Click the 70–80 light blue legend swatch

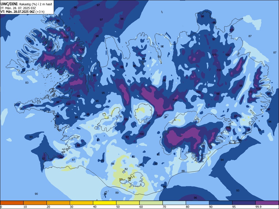[x=174, y=203]
